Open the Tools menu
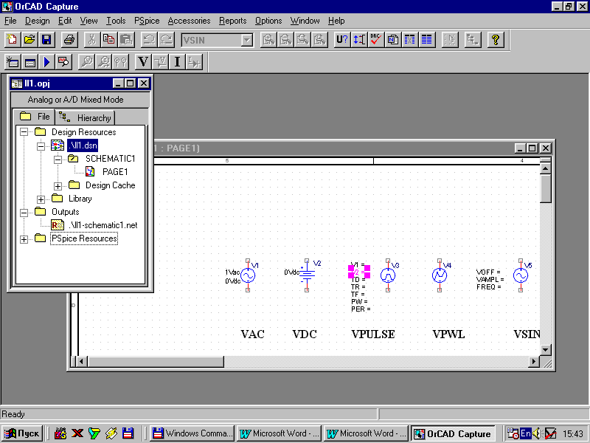This screenshot has width=590, height=443. pos(116,21)
